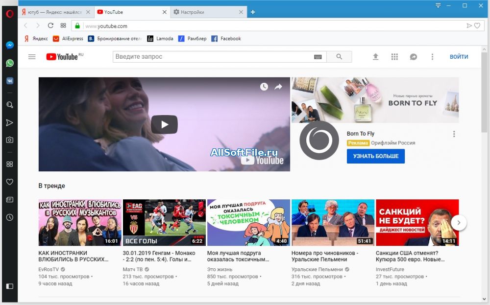Bookmark page with address bar heart
Image resolution: width=490 pixels, height=305 pixels.
tap(477, 25)
